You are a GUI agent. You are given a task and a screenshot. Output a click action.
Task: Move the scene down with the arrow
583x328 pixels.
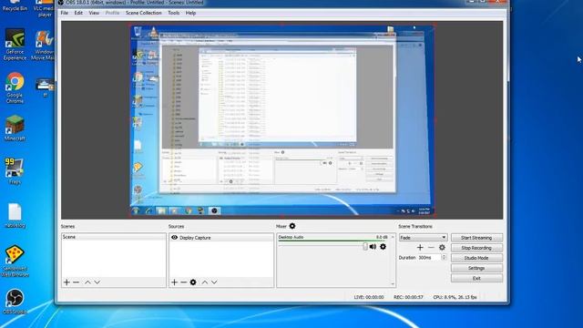tap(97, 282)
